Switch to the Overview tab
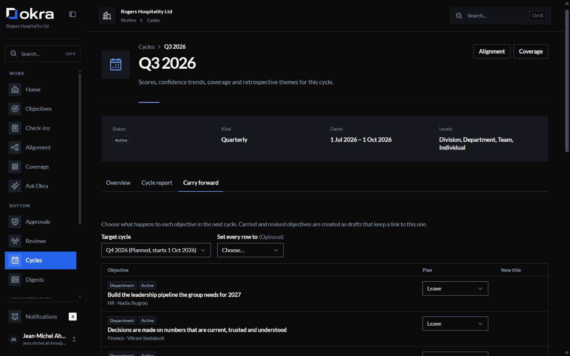 [118, 183]
